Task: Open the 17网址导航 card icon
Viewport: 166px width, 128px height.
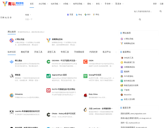Action: click(x=11, y=40)
